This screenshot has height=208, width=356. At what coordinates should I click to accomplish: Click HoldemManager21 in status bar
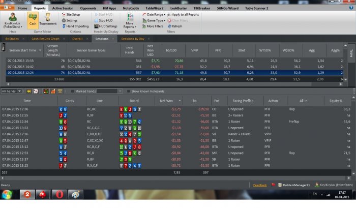pos(294,185)
